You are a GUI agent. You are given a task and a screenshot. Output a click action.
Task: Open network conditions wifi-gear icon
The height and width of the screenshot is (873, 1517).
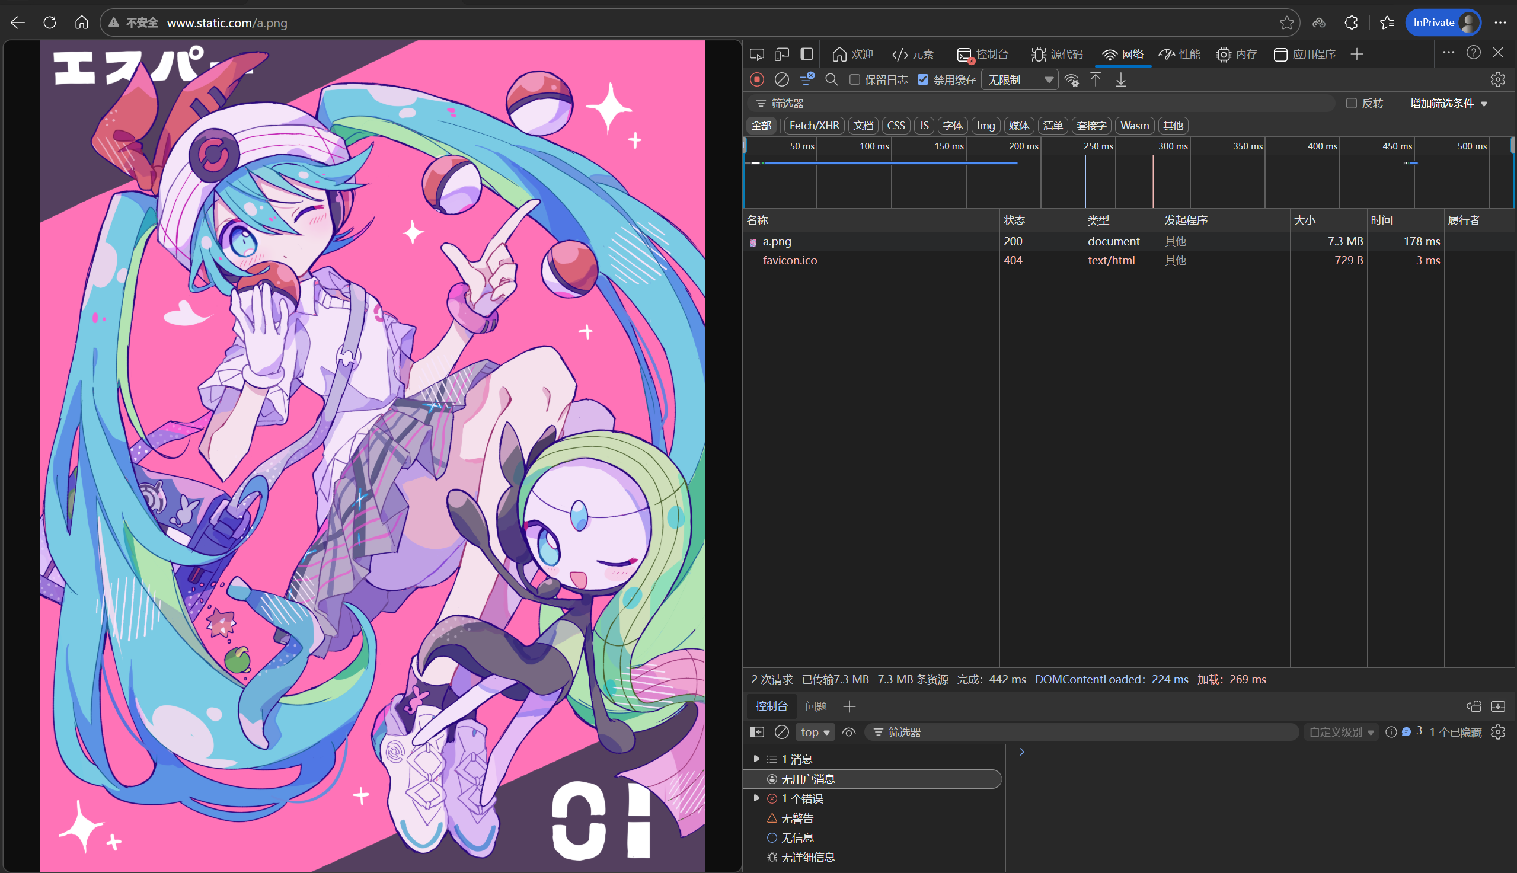(x=1071, y=80)
